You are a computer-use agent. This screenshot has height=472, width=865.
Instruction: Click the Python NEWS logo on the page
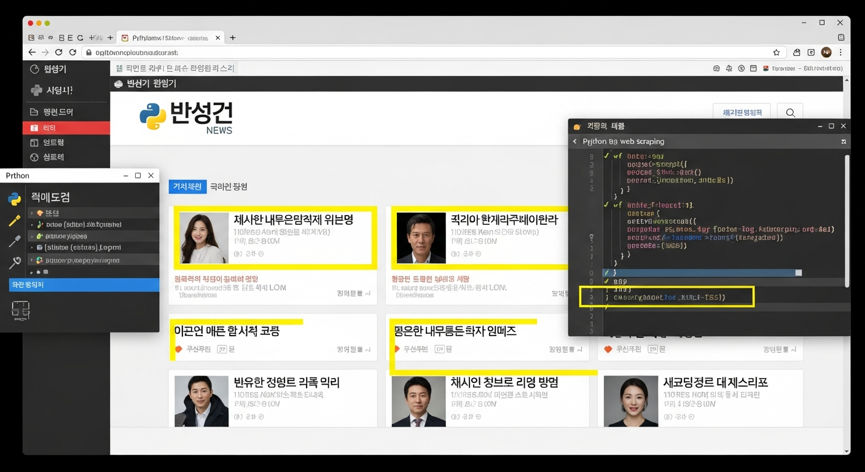point(184,116)
